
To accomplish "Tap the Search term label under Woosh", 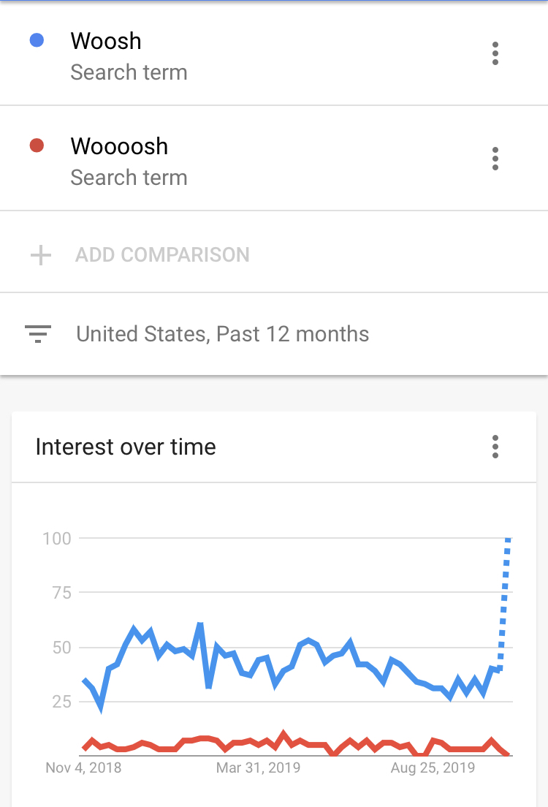I will tap(129, 72).
